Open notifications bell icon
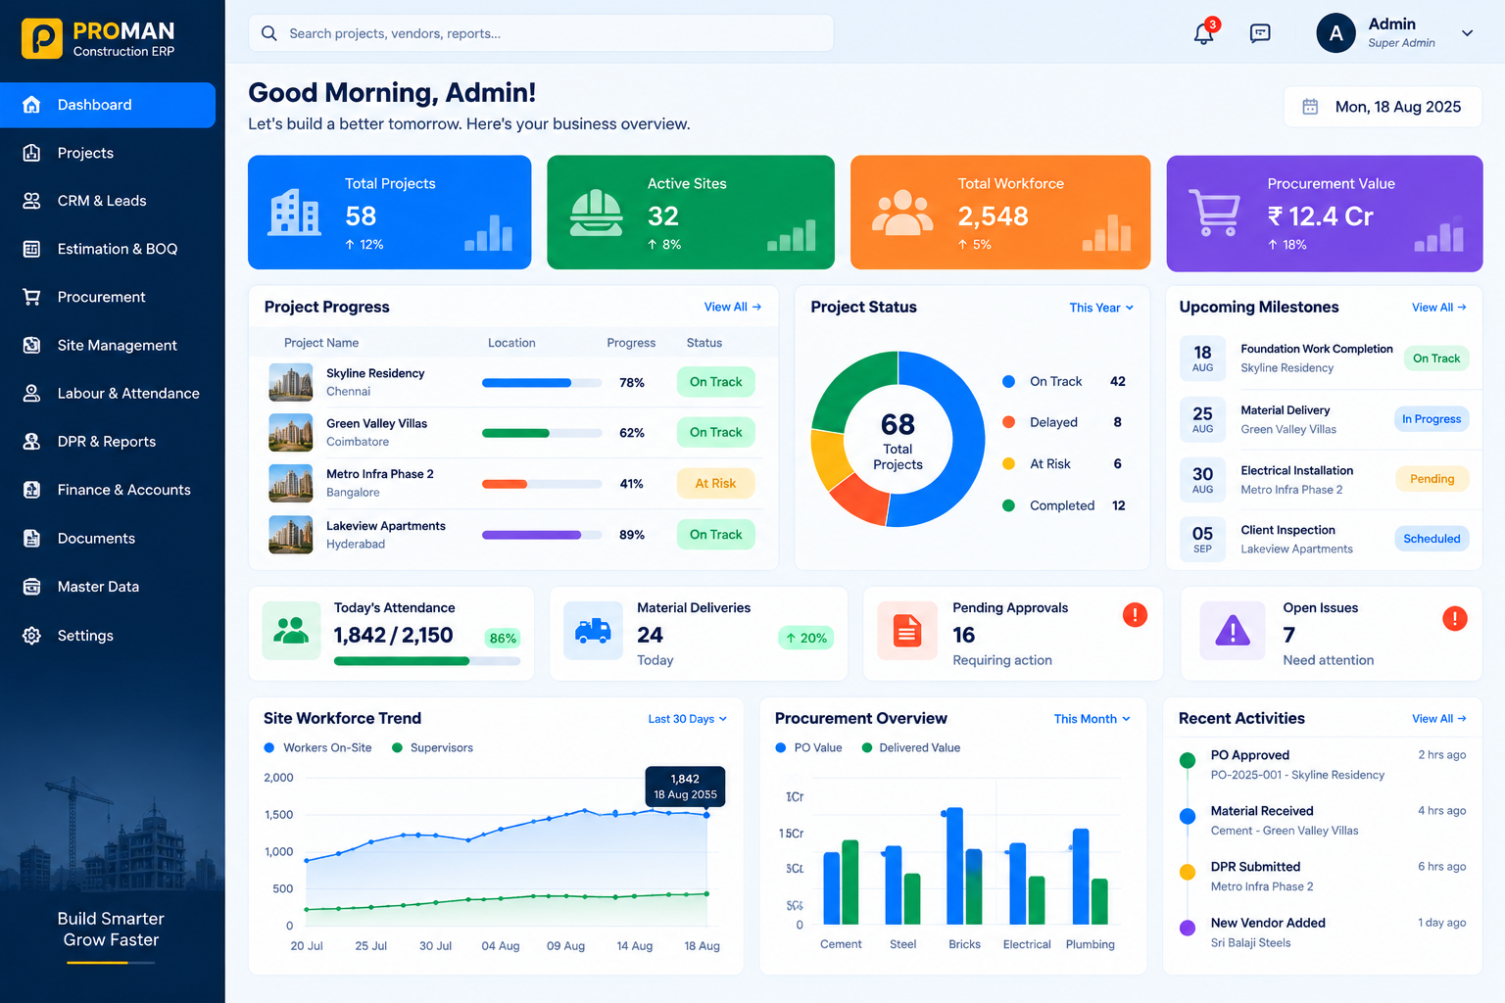 [x=1203, y=33]
